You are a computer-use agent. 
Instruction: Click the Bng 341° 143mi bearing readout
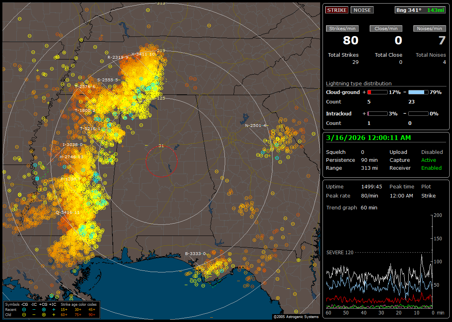coord(420,10)
